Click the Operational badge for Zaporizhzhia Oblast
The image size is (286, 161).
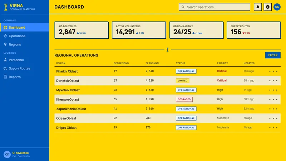[x=186, y=109]
